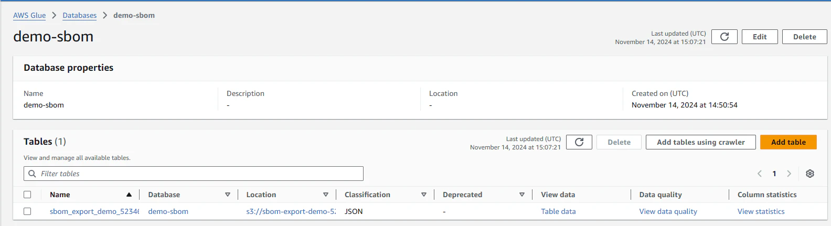Click the Classification column header
The width and height of the screenshot is (831, 226).
click(367, 195)
